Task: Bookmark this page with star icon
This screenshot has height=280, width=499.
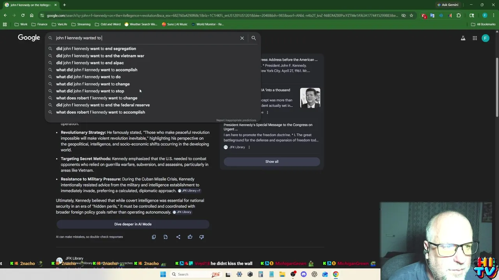Action: [411, 16]
